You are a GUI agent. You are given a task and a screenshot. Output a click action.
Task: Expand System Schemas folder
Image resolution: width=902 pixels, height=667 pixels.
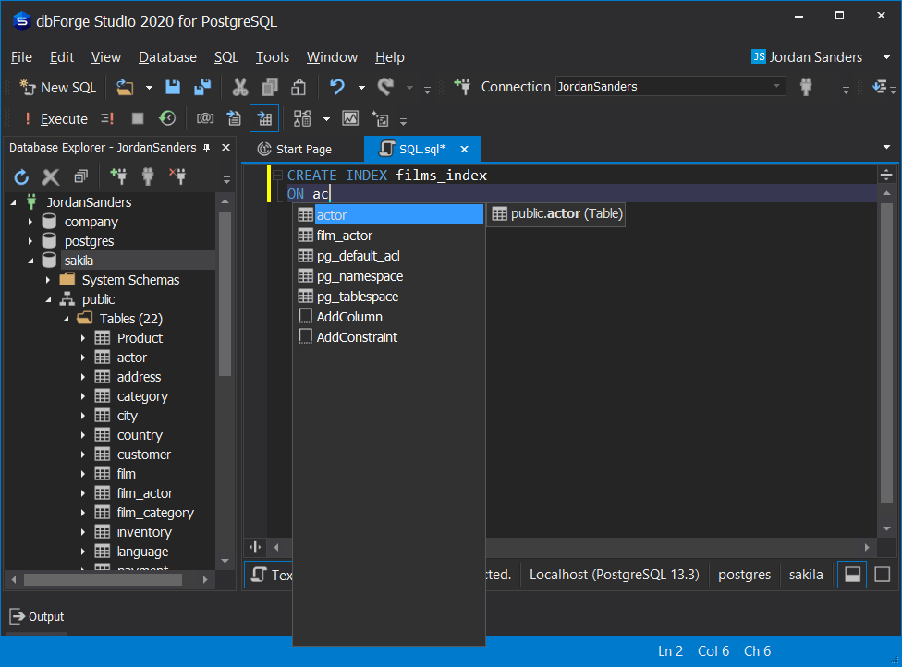(x=48, y=280)
